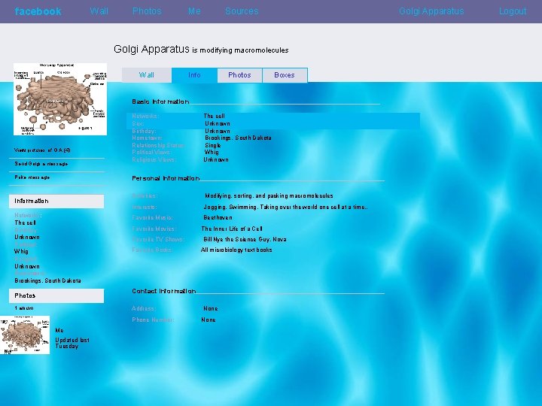
Task: Click the facebook logo in top bar
Action: (x=38, y=11)
